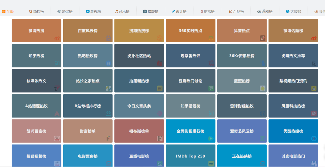Open the 36Kr资讯热榜 card

242,56
